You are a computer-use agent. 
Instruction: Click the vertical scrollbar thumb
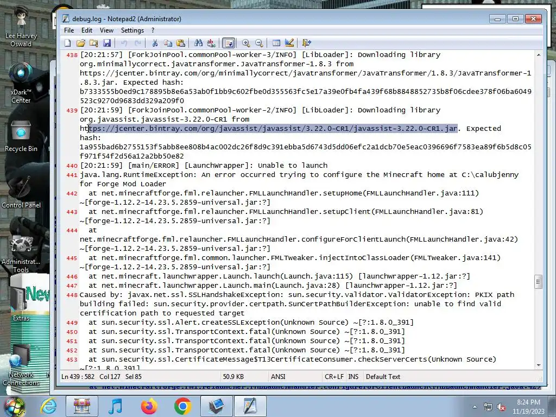click(x=539, y=282)
